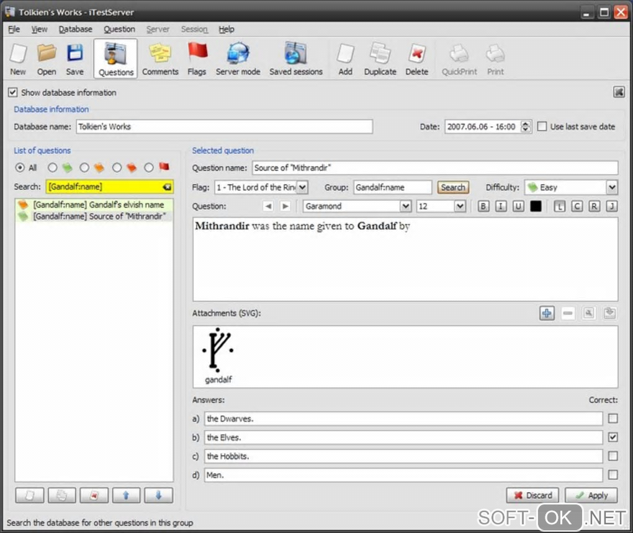
Task: Save the database with the Save icon
Action: (74, 59)
